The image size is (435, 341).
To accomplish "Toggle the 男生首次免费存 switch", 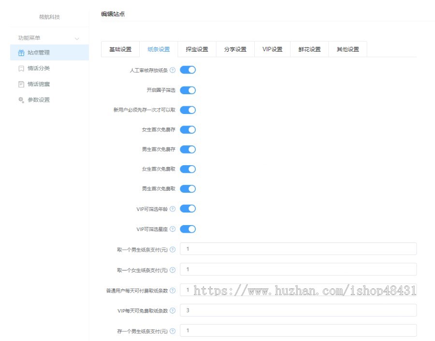I will (188, 149).
